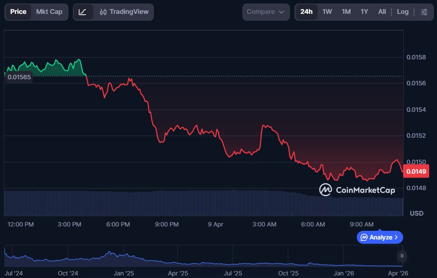Toggle Log scale on chart

click(402, 12)
